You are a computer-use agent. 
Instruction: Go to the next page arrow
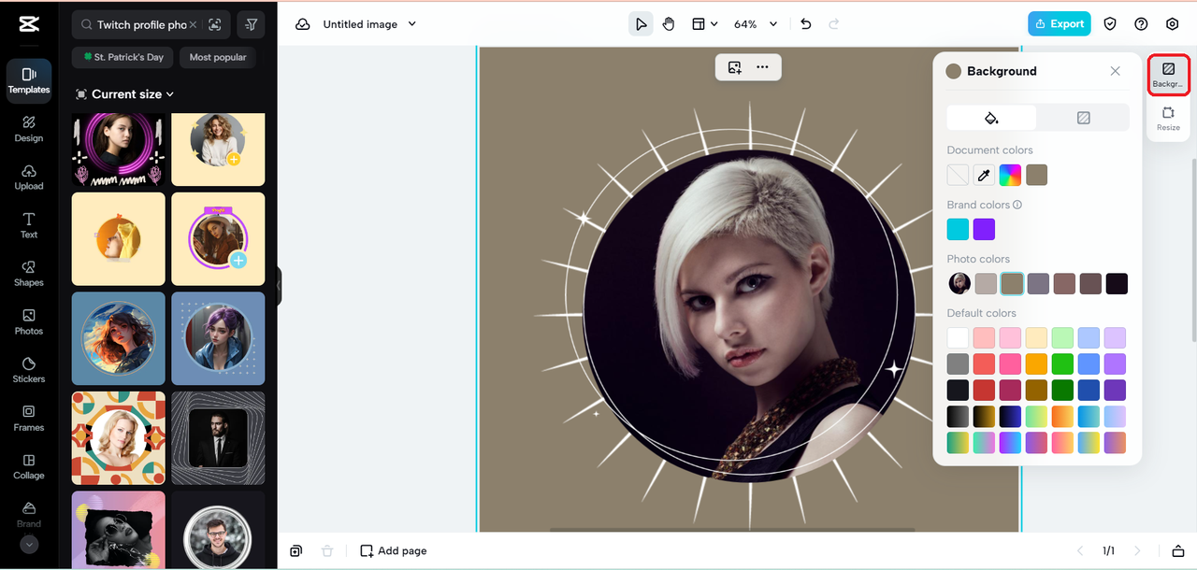coord(1138,551)
